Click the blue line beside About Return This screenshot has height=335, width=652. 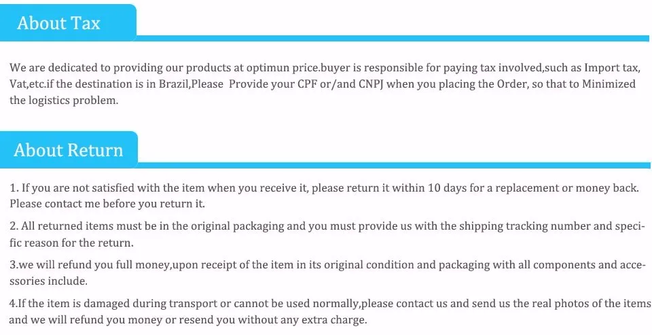[394, 165]
